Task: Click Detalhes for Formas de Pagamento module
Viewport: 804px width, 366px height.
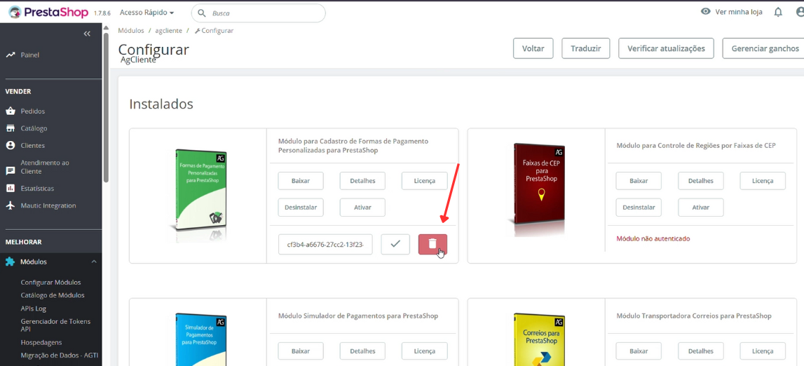Action: [x=362, y=181]
